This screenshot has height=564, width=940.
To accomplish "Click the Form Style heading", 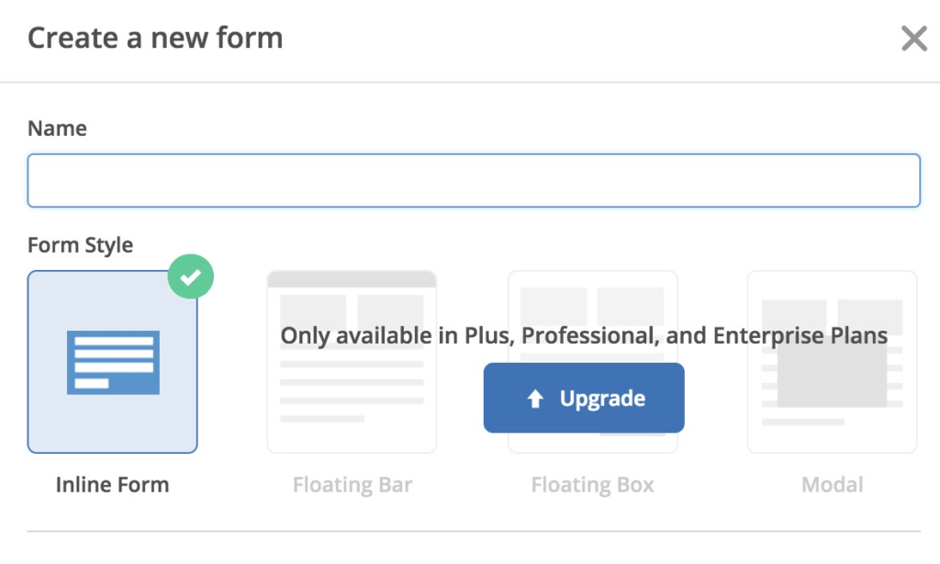I will (81, 245).
